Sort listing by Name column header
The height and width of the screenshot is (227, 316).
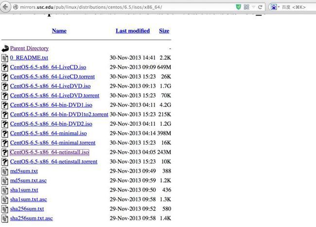coord(59,31)
